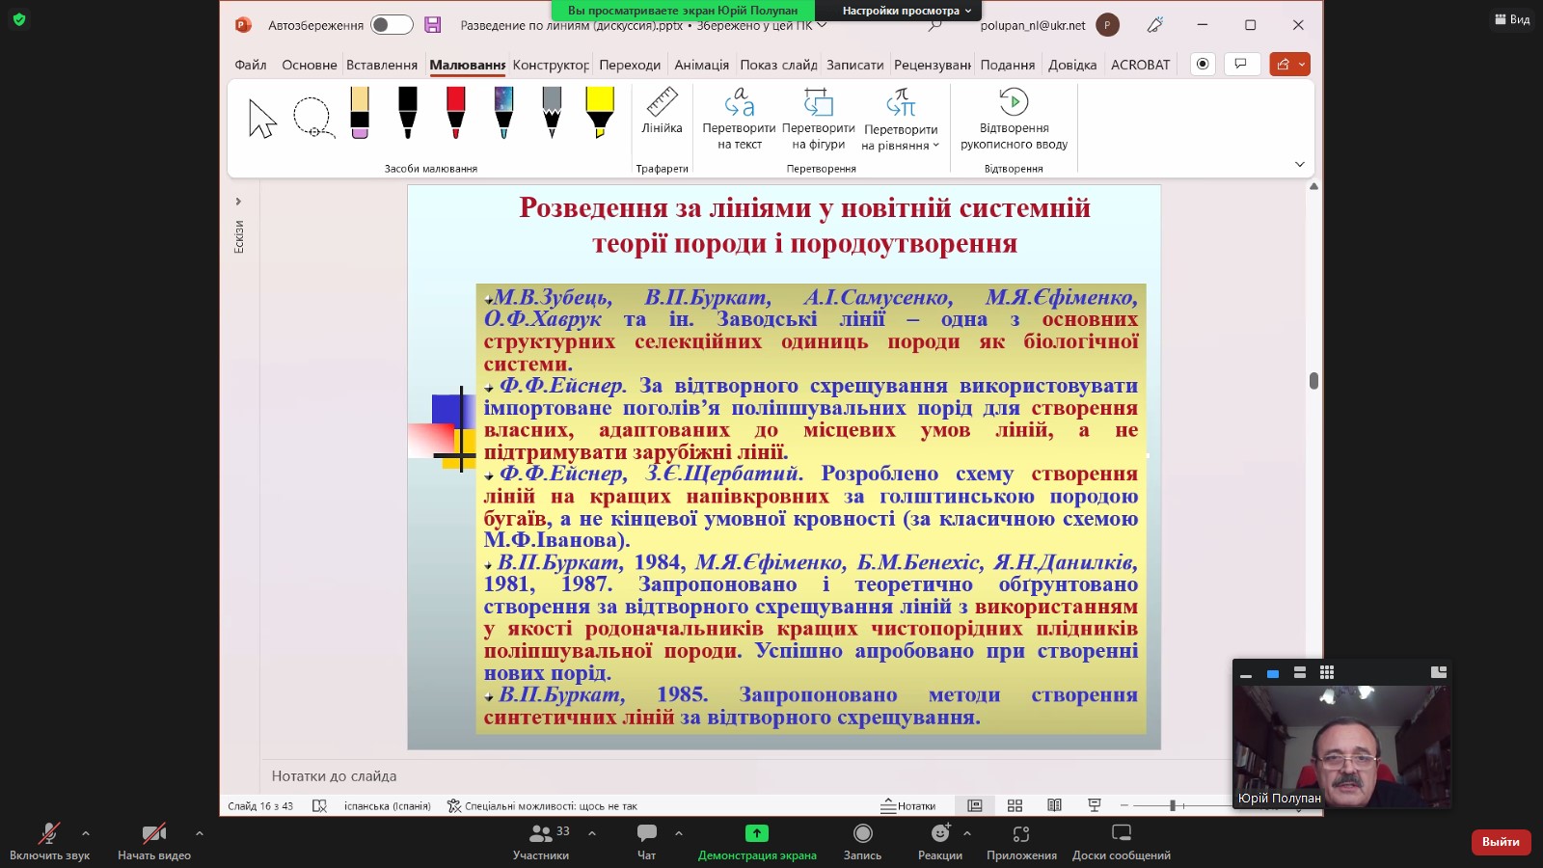The image size is (1543, 868).
Task: Switch video panel to grid view
Action: [x=1327, y=672]
